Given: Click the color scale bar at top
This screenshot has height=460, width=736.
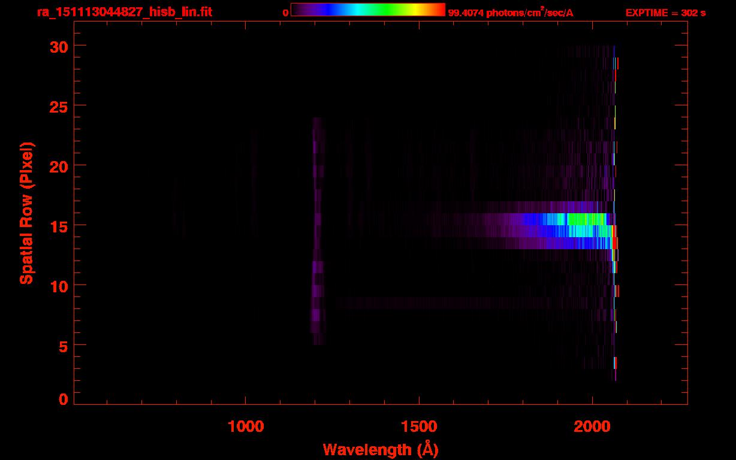Looking at the screenshot, I should coord(368,10).
